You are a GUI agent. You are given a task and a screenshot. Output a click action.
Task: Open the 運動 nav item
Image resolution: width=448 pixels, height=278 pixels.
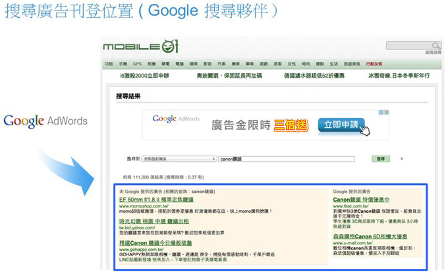(x=320, y=64)
